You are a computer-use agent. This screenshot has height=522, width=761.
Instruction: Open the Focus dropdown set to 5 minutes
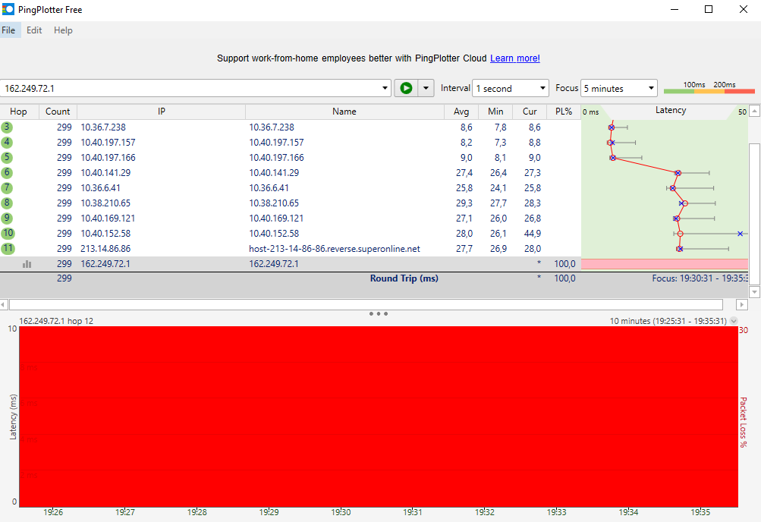click(x=619, y=88)
